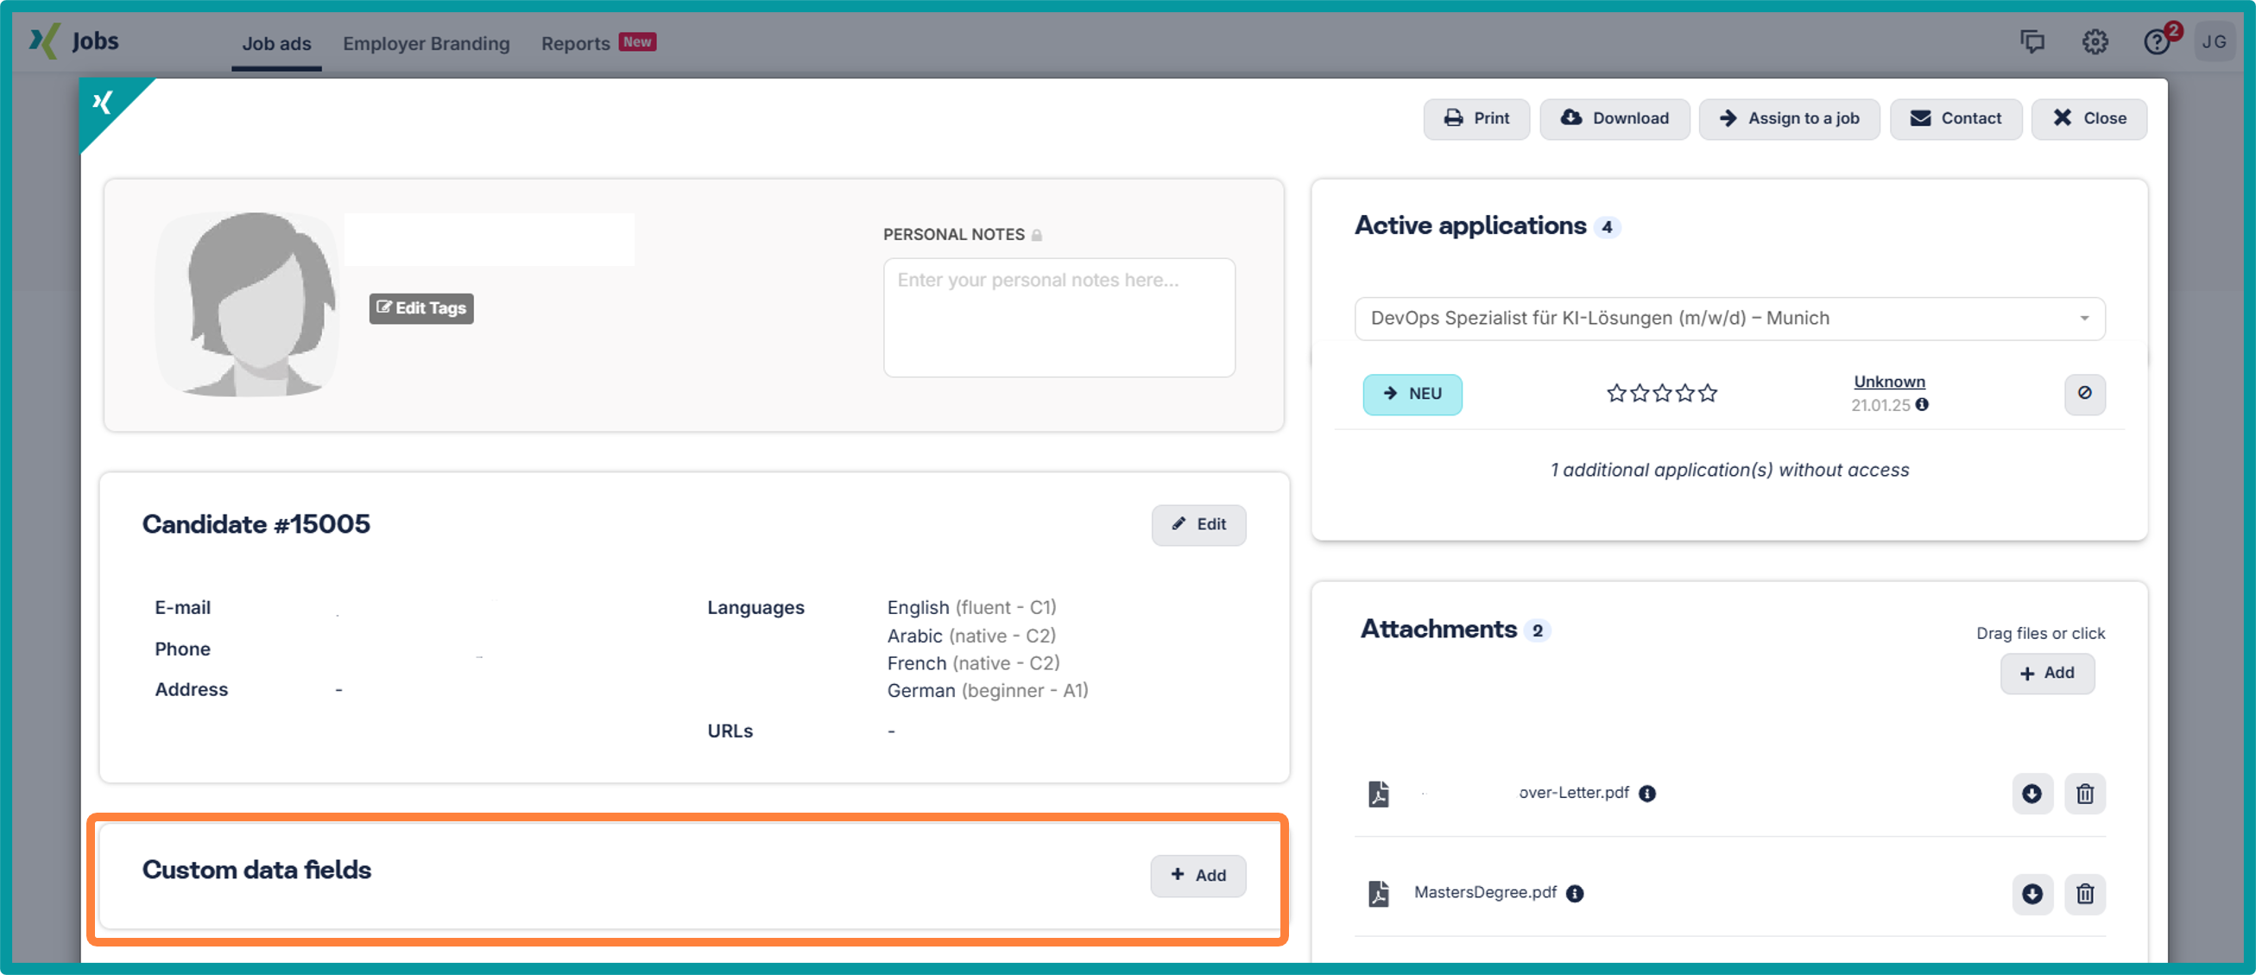This screenshot has height=975, width=2256.
Task: Open Jobs settings via the gear icon
Action: 2095,41
